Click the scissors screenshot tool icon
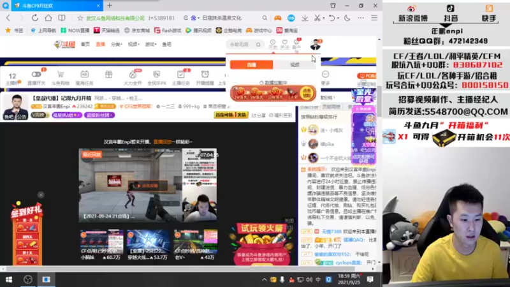This screenshot has width=510, height=287. (317, 18)
